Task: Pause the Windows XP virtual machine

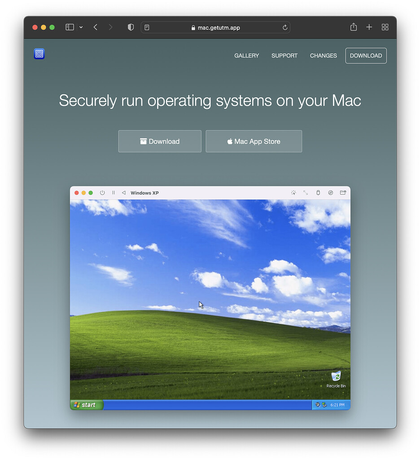Action: click(x=114, y=193)
